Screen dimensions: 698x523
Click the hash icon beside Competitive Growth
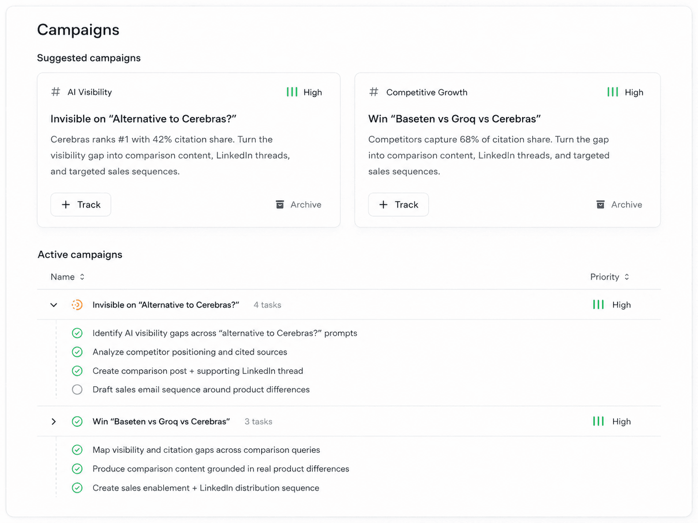coord(374,92)
